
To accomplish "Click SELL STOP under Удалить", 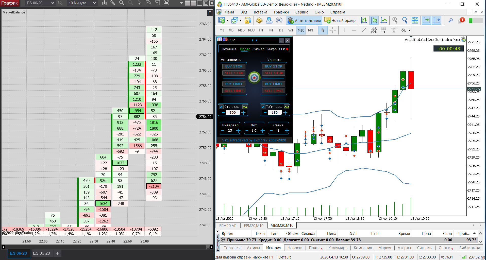I will (274, 73).
